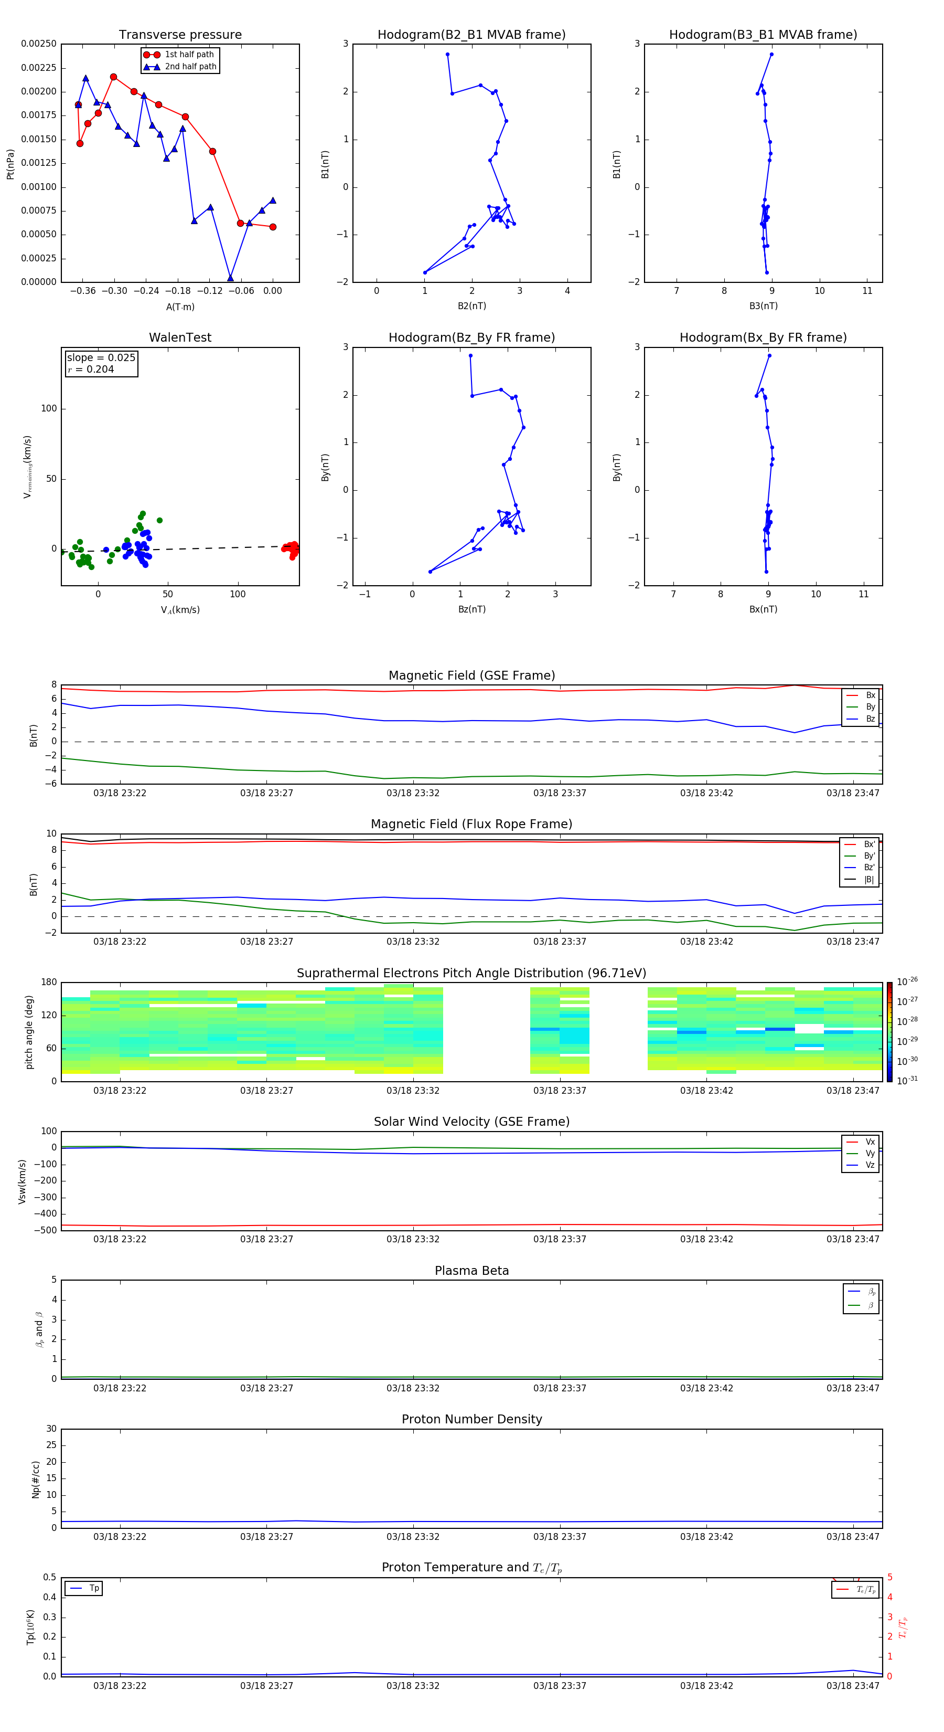The image size is (944, 1732).
Task: Click the 'B3(nT)' x-axis label
Action: [x=763, y=306]
